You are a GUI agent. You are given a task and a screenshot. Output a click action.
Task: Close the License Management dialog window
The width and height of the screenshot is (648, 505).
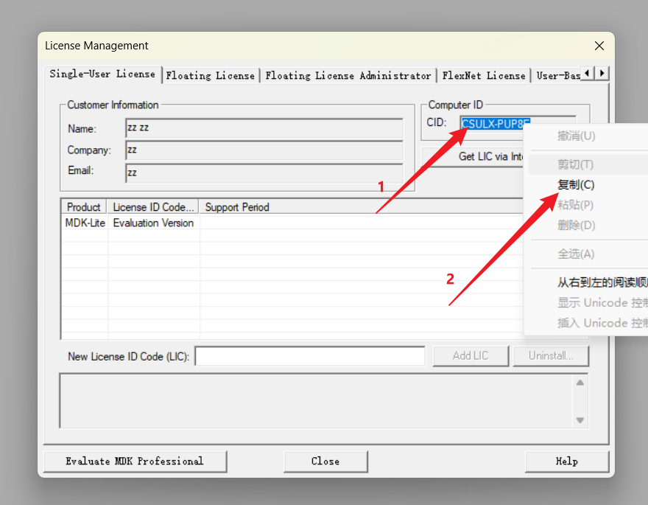coord(599,46)
